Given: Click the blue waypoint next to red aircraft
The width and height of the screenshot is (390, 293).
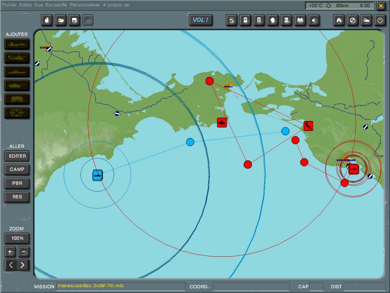Looking at the screenshot, I should (x=285, y=131).
